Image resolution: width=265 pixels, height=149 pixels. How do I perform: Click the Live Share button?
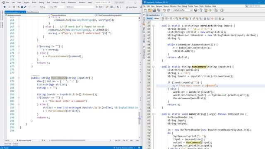coord(131,7)
